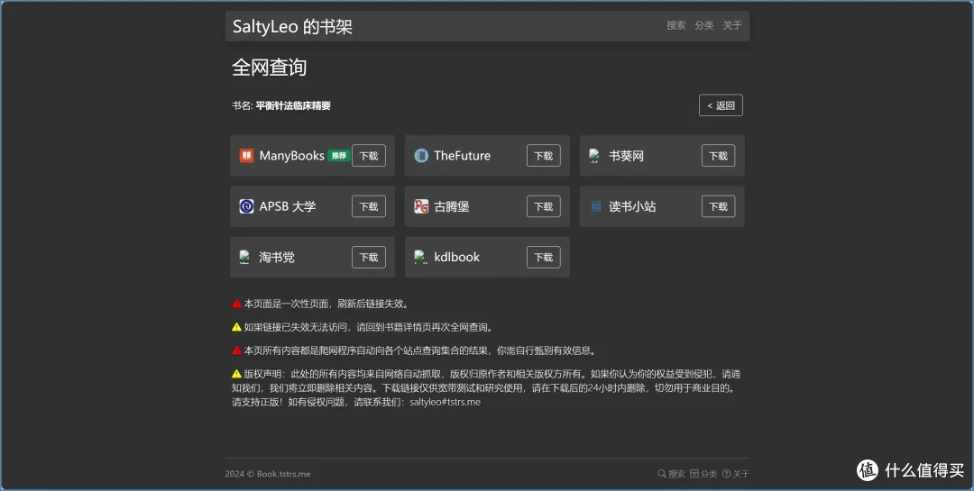Click the kdlbook source name

(456, 257)
